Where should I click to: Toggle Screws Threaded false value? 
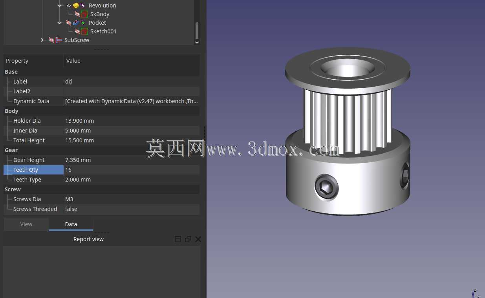(x=132, y=209)
